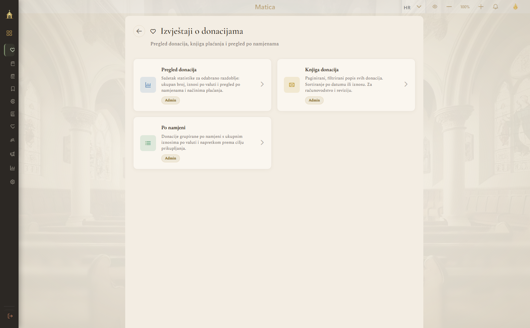Open the upper gear icon in sidebar
This screenshot has width=530, height=328.
pos(13,101)
